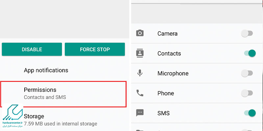Viewport: 263px width, 131px height.
Task: Select the Camera label row
Action: pos(197,33)
